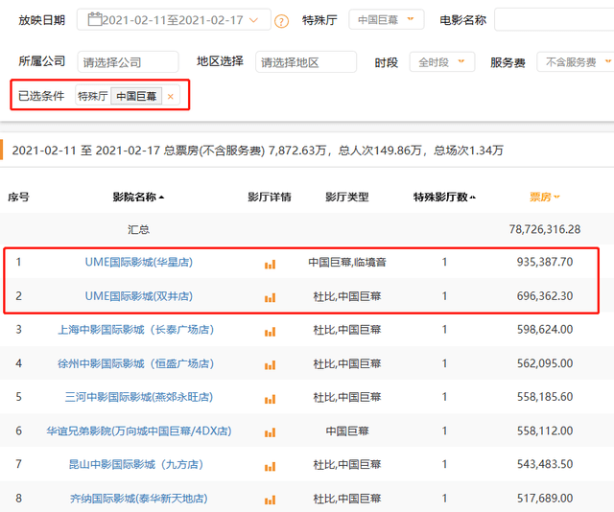View hall detail chart for 徐州中影恒盛广场店
Screen dimensions: 614x512
click(270, 365)
